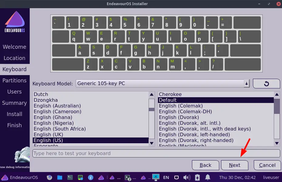
Task: Click the keyboard test input field
Action: (x=156, y=153)
